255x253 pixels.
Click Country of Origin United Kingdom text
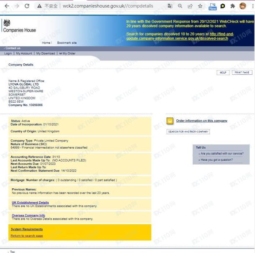35,131
